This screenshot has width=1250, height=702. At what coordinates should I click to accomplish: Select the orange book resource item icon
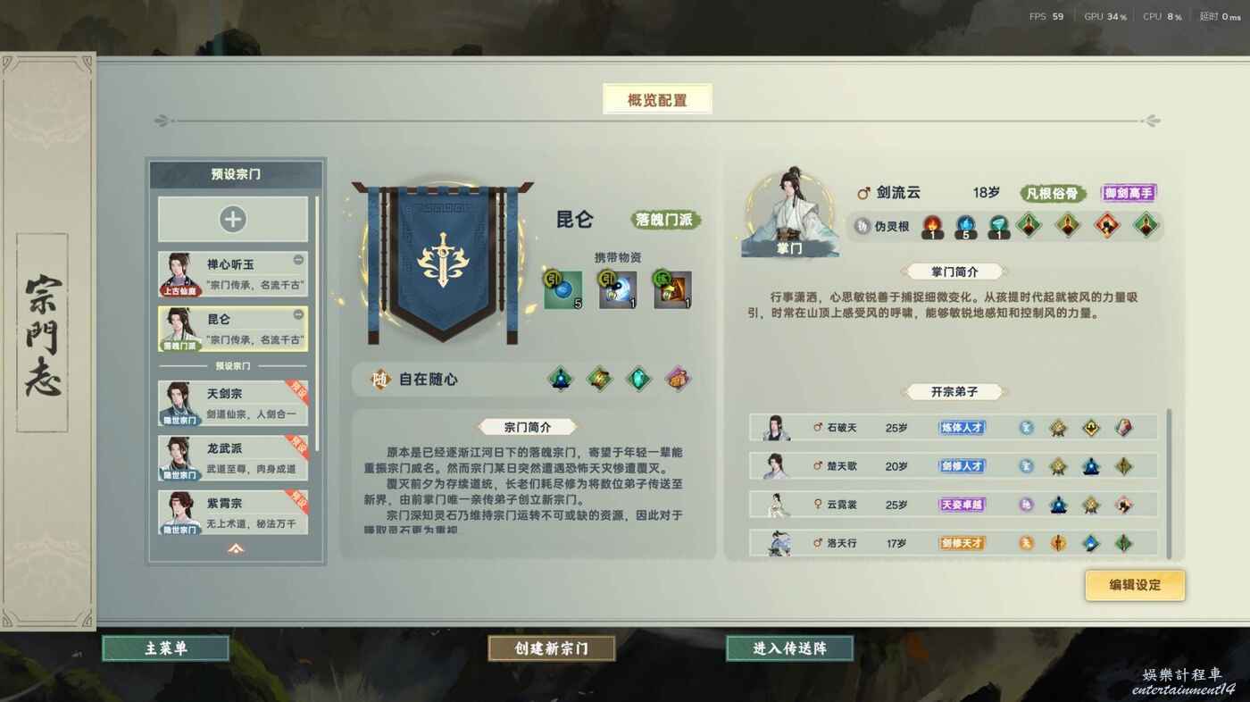672,290
